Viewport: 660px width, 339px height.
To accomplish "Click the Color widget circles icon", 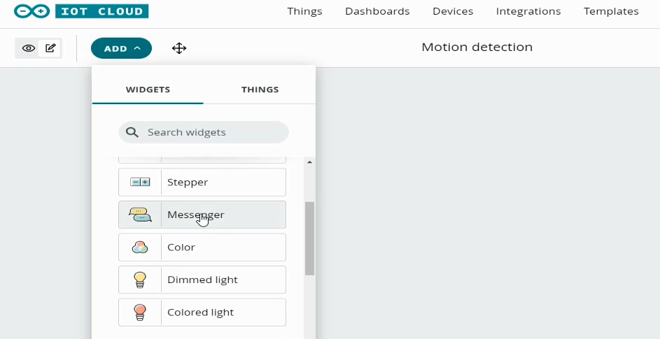I will click(x=140, y=247).
